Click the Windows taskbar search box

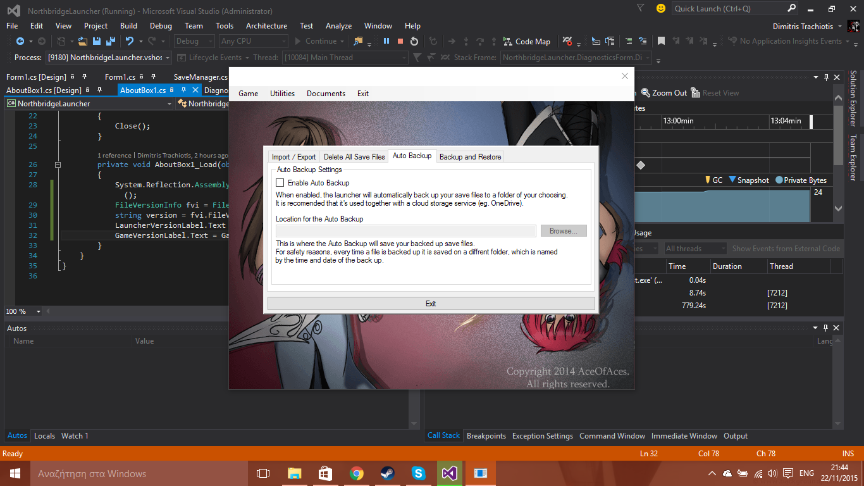[139, 473]
